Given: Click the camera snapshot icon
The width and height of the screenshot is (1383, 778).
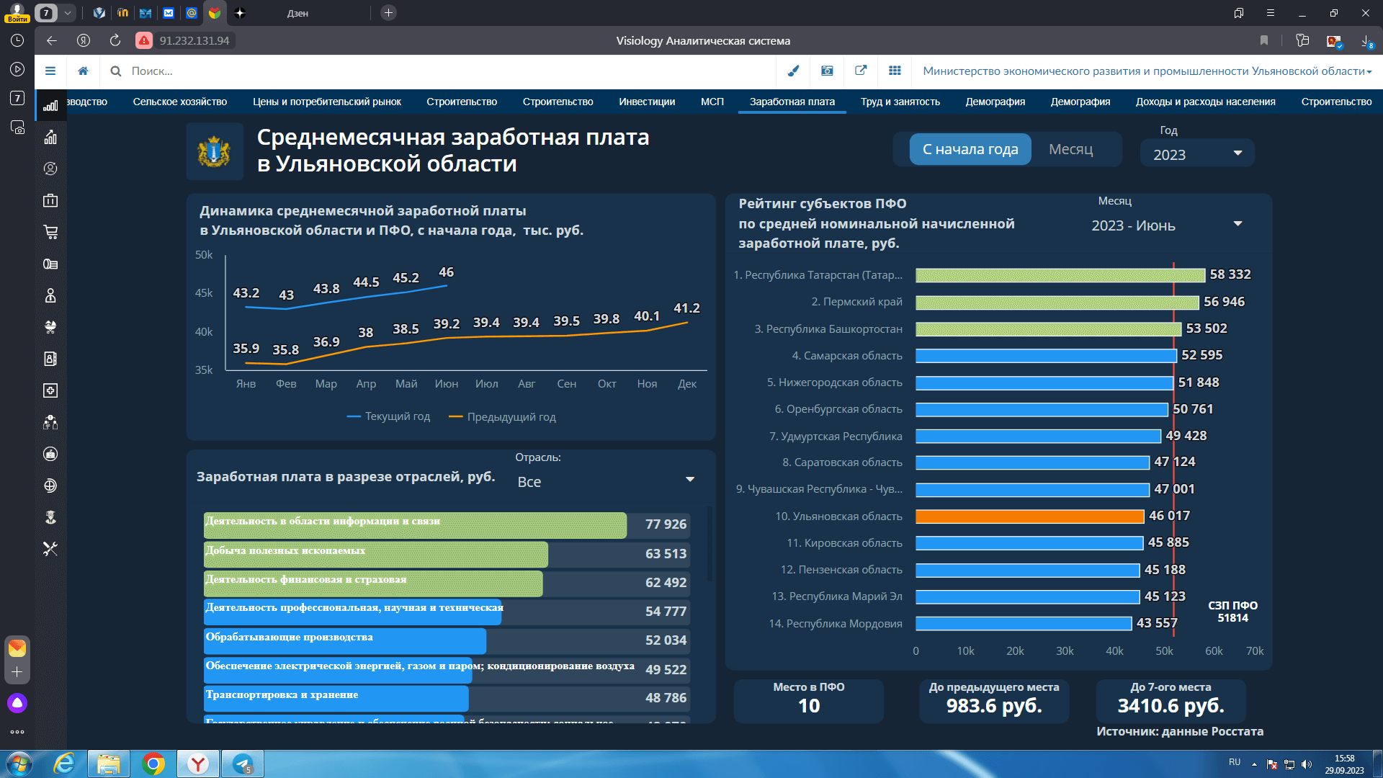Looking at the screenshot, I should click(x=827, y=71).
